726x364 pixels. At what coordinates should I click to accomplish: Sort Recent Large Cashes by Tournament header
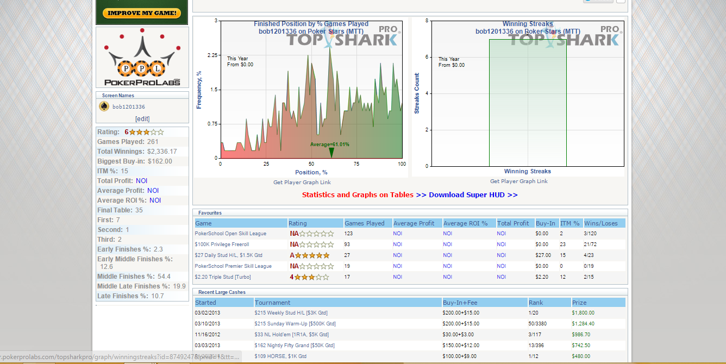pyautogui.click(x=348, y=303)
